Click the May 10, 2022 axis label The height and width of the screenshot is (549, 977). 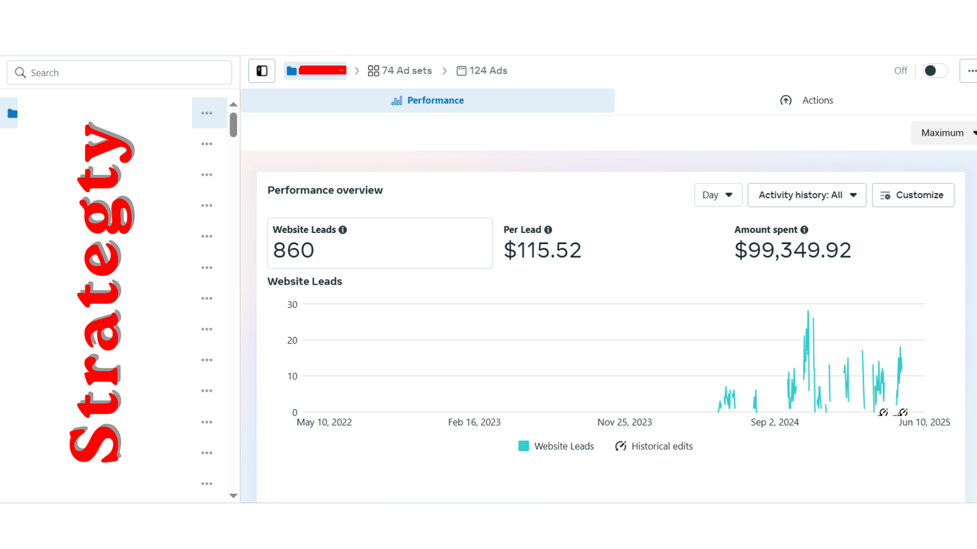[324, 422]
